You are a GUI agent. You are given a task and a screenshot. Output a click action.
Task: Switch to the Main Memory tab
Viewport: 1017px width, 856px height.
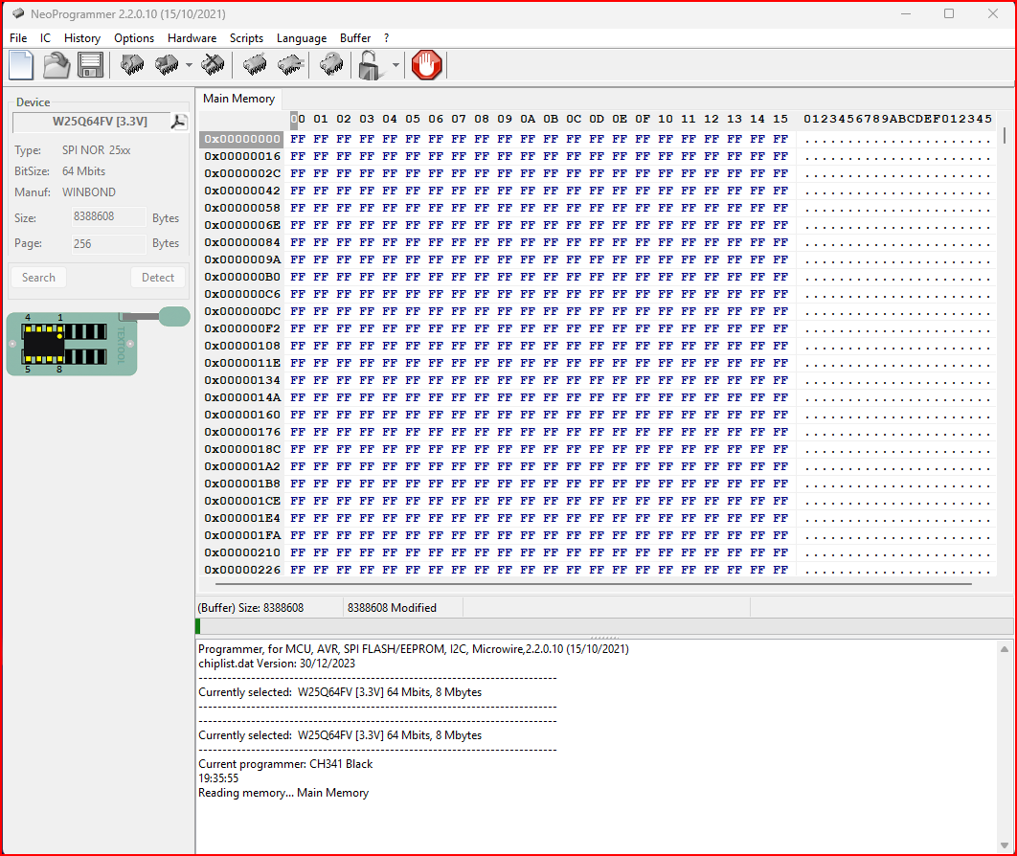[x=238, y=99]
